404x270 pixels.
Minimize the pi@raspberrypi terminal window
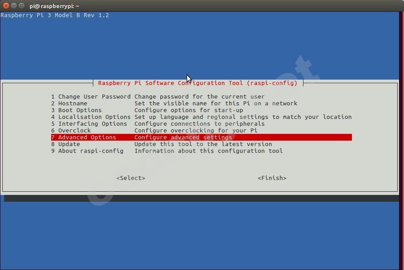[x=14, y=5]
